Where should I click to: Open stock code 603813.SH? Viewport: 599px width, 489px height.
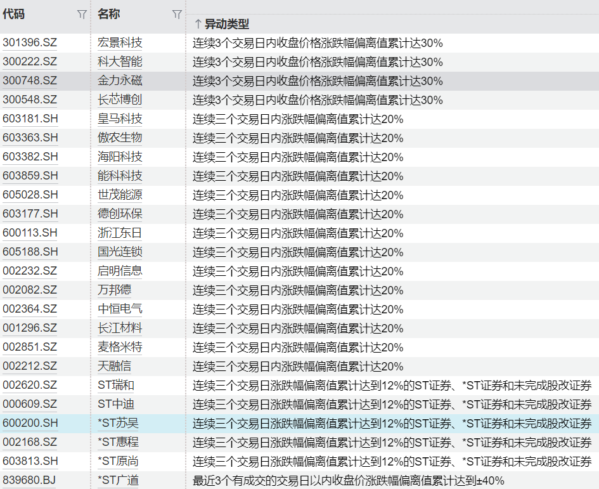pyautogui.click(x=30, y=462)
